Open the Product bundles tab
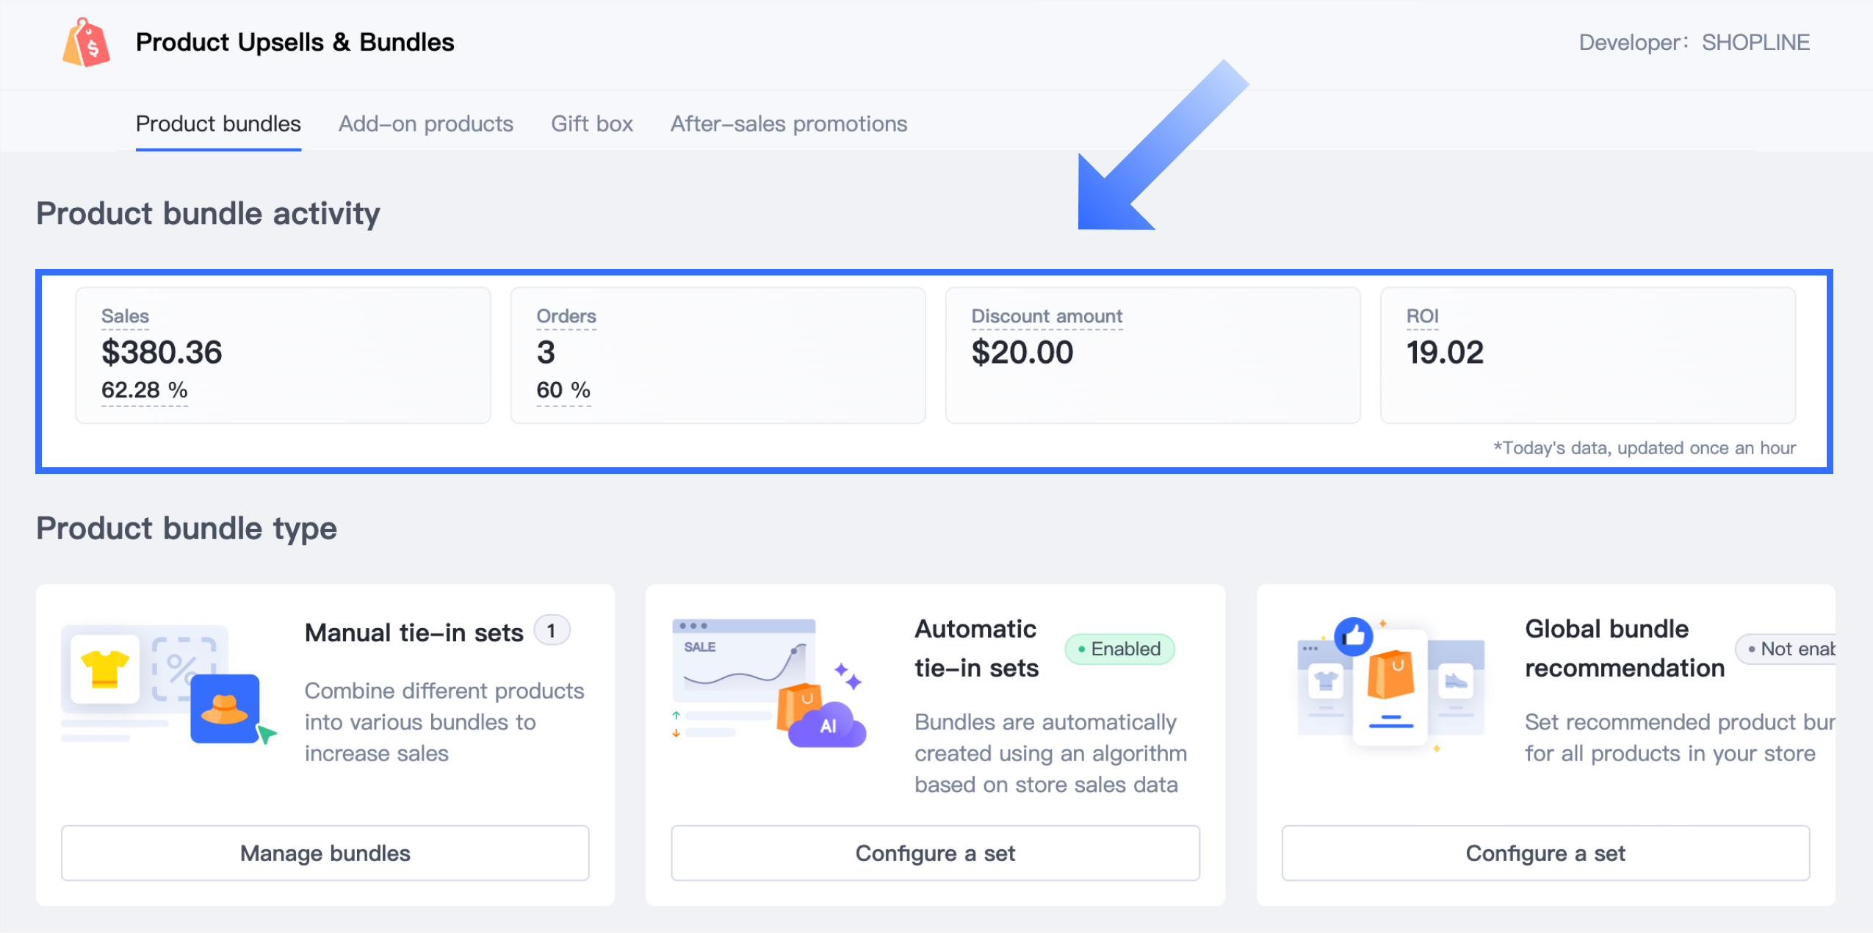 coord(218,123)
